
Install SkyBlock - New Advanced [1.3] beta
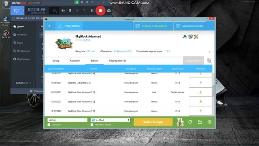(201, 92)
